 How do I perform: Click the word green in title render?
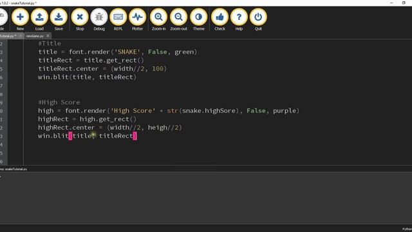[x=184, y=52]
